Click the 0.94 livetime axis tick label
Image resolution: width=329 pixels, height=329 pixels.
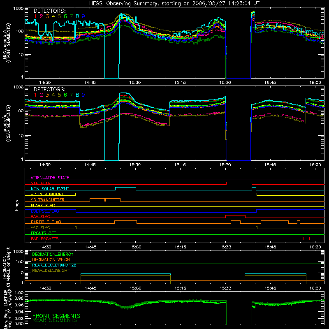click(x=19, y=312)
